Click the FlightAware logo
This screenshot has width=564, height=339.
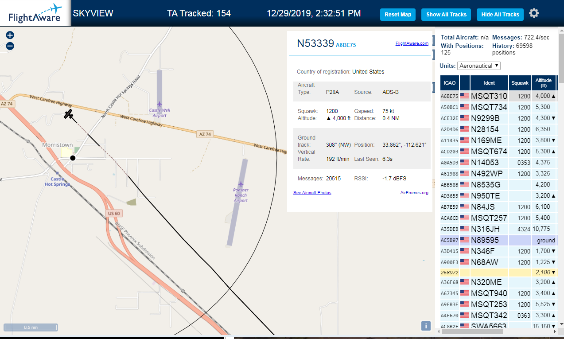(x=35, y=13)
